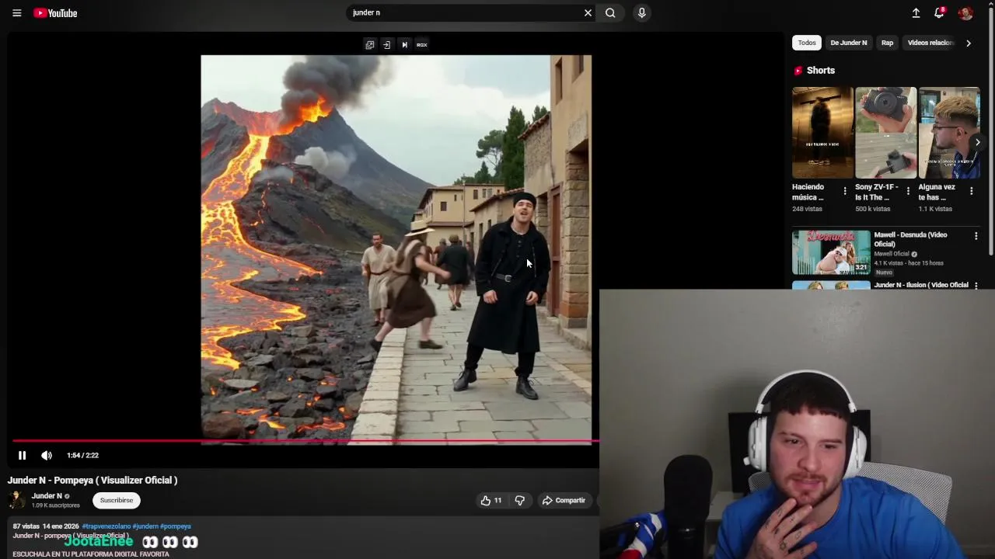This screenshot has width=995, height=559.
Task: Seek on the red progress bar
Action: pos(305,441)
